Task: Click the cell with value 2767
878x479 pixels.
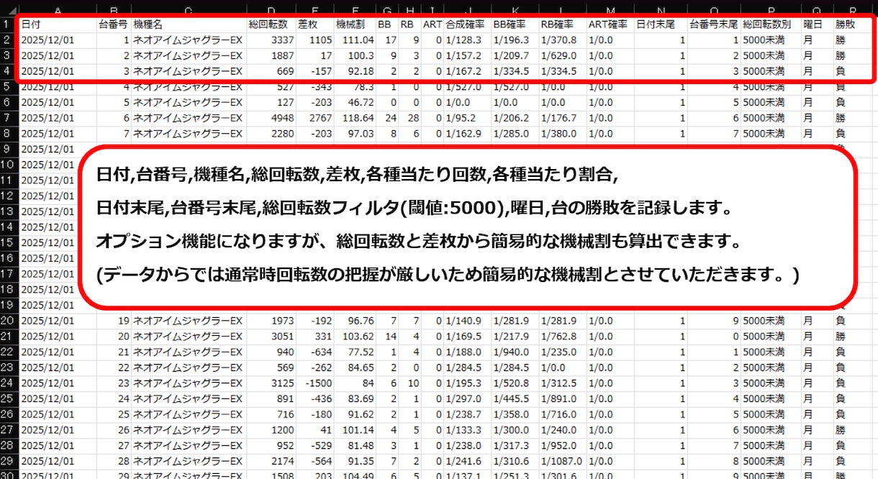Action: point(314,118)
